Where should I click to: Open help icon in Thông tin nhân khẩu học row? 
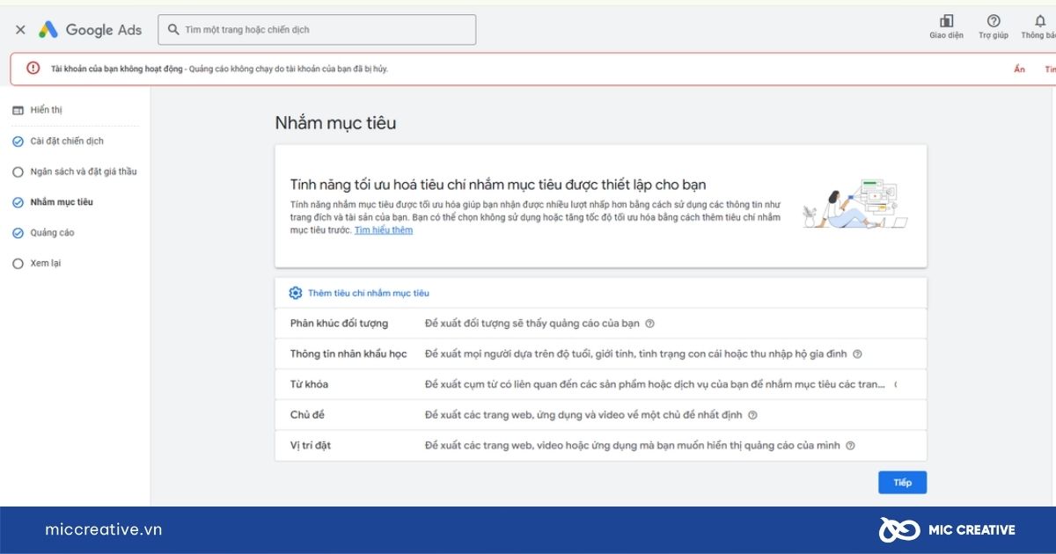(857, 354)
